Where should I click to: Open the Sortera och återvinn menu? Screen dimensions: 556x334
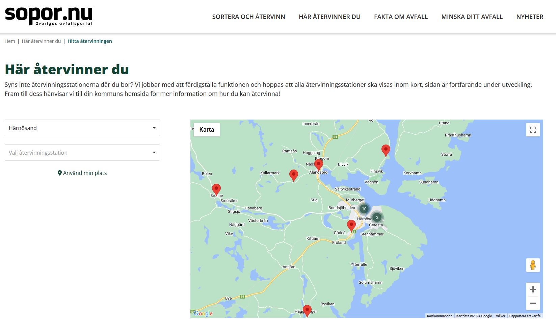[x=248, y=17]
